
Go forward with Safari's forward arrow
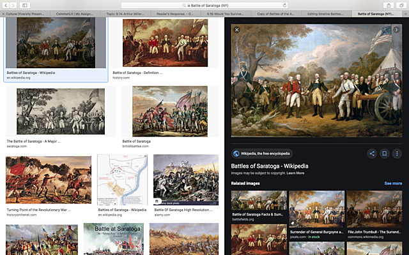[x=13, y=5]
